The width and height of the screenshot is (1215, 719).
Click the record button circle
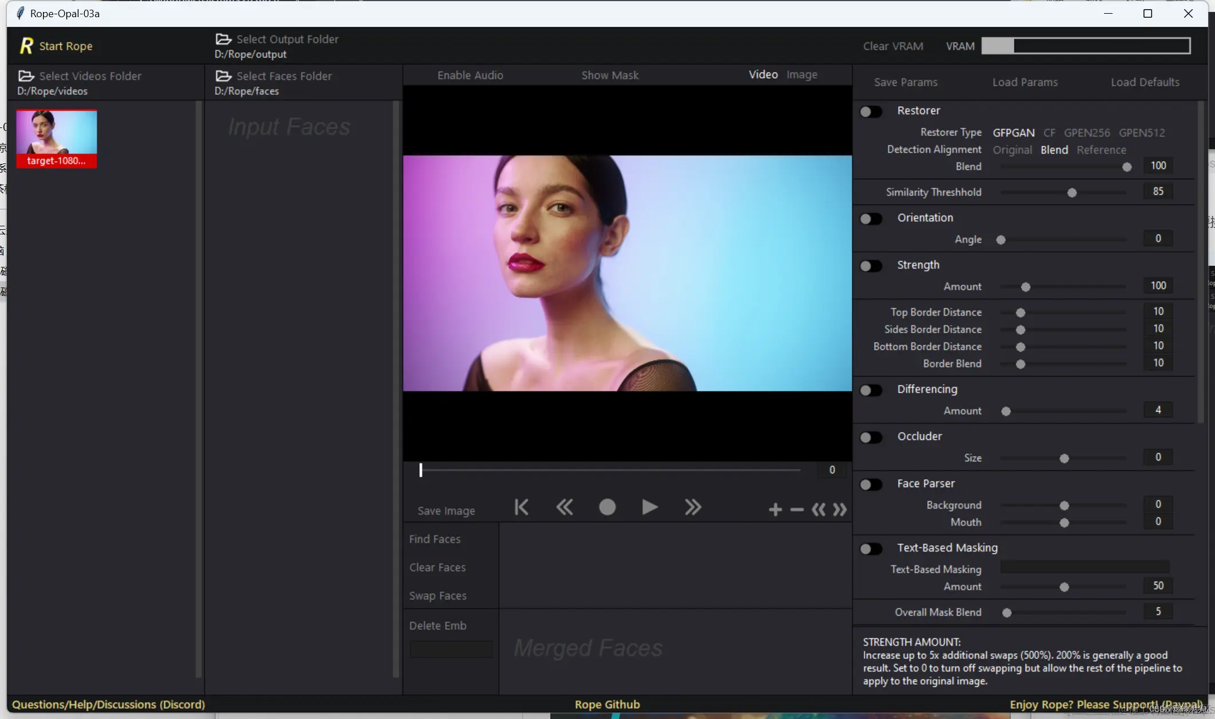pyautogui.click(x=607, y=507)
